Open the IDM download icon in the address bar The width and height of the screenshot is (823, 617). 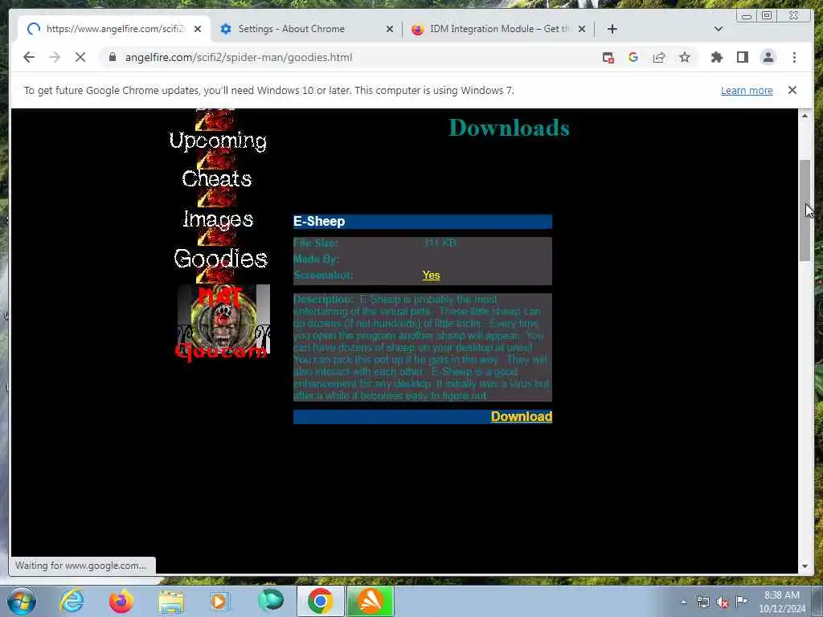pyautogui.click(x=608, y=58)
